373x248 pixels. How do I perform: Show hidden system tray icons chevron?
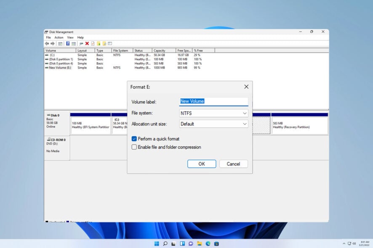[x=344, y=243]
